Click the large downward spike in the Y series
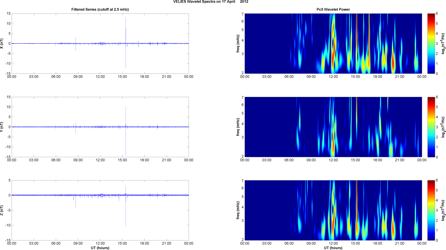 point(126,141)
